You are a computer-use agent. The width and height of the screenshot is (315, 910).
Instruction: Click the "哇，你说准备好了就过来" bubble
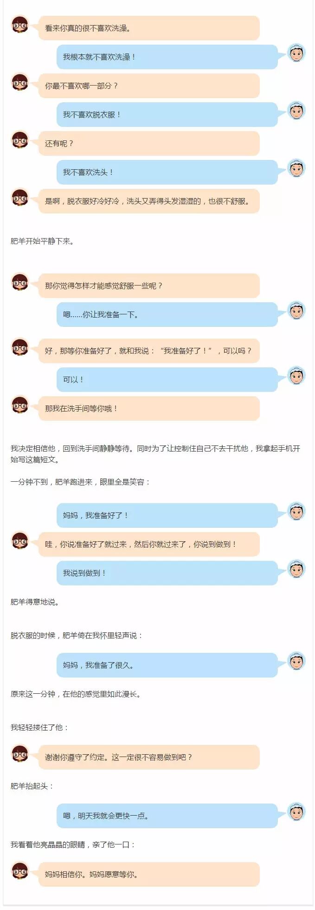[x=149, y=544]
